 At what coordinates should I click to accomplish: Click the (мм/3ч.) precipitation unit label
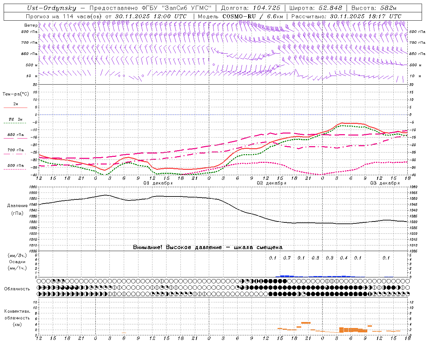click(17, 255)
